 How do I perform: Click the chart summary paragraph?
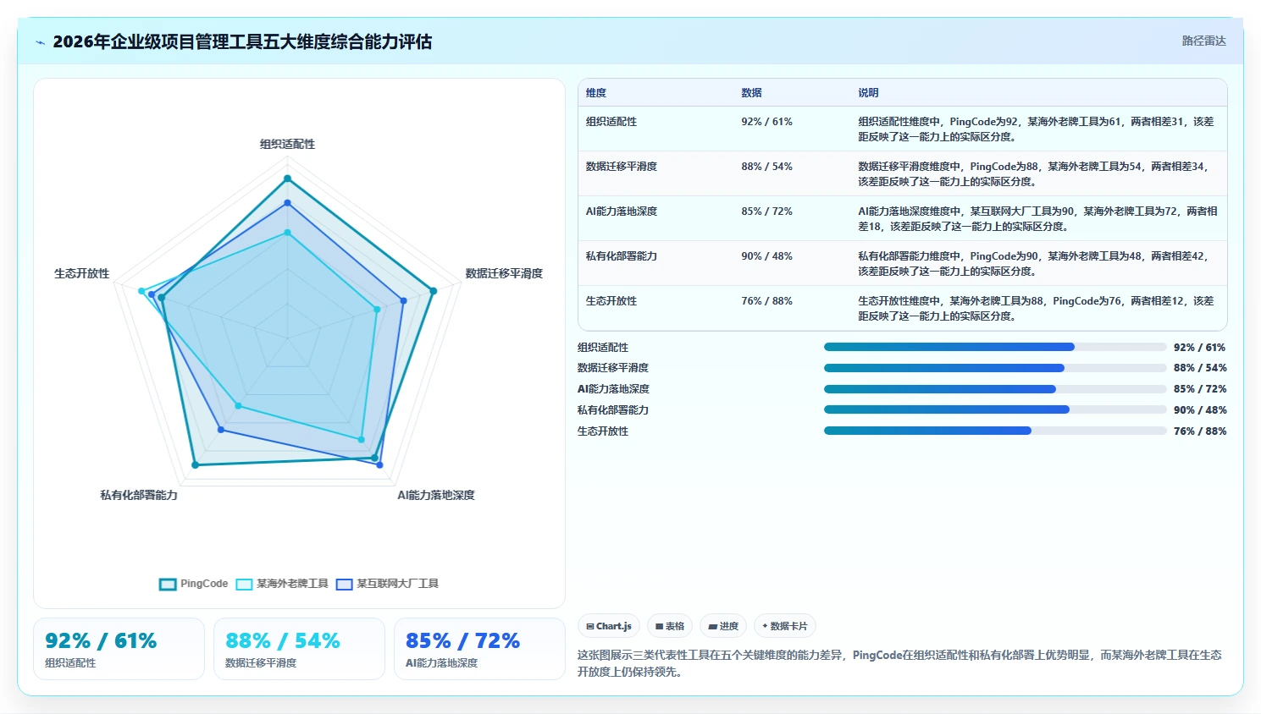coord(900,663)
